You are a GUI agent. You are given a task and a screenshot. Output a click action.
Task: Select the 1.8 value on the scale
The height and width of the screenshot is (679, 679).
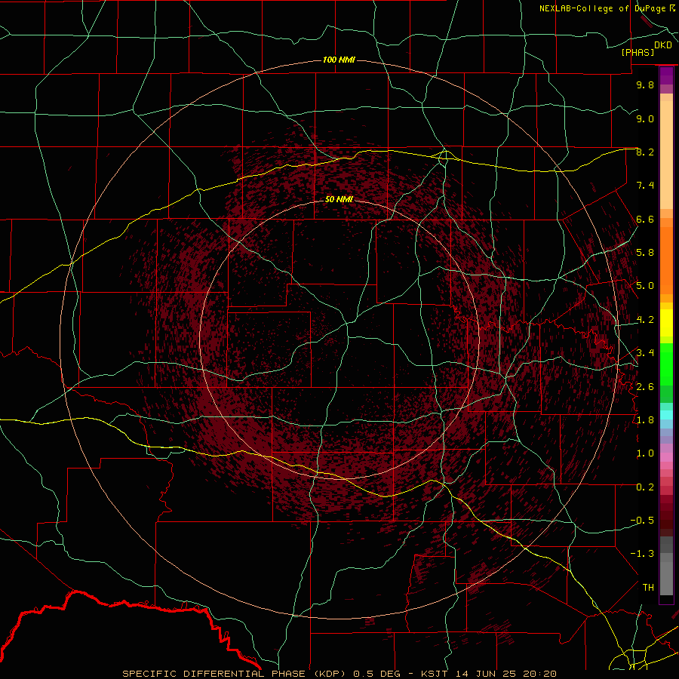[x=645, y=420]
